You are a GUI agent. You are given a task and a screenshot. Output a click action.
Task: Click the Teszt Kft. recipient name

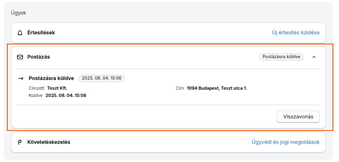pyautogui.click(x=57, y=88)
